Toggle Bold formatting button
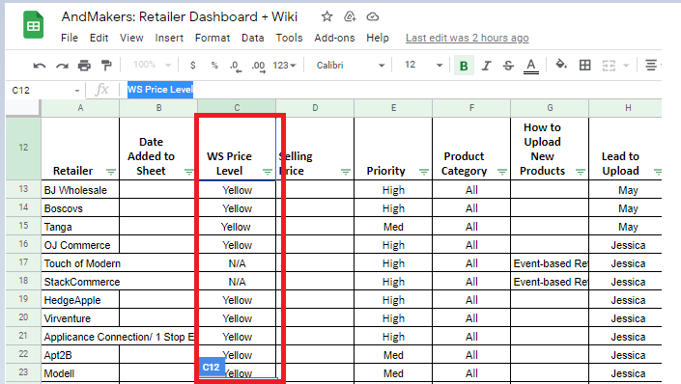The height and width of the screenshot is (384, 681). 464,66
